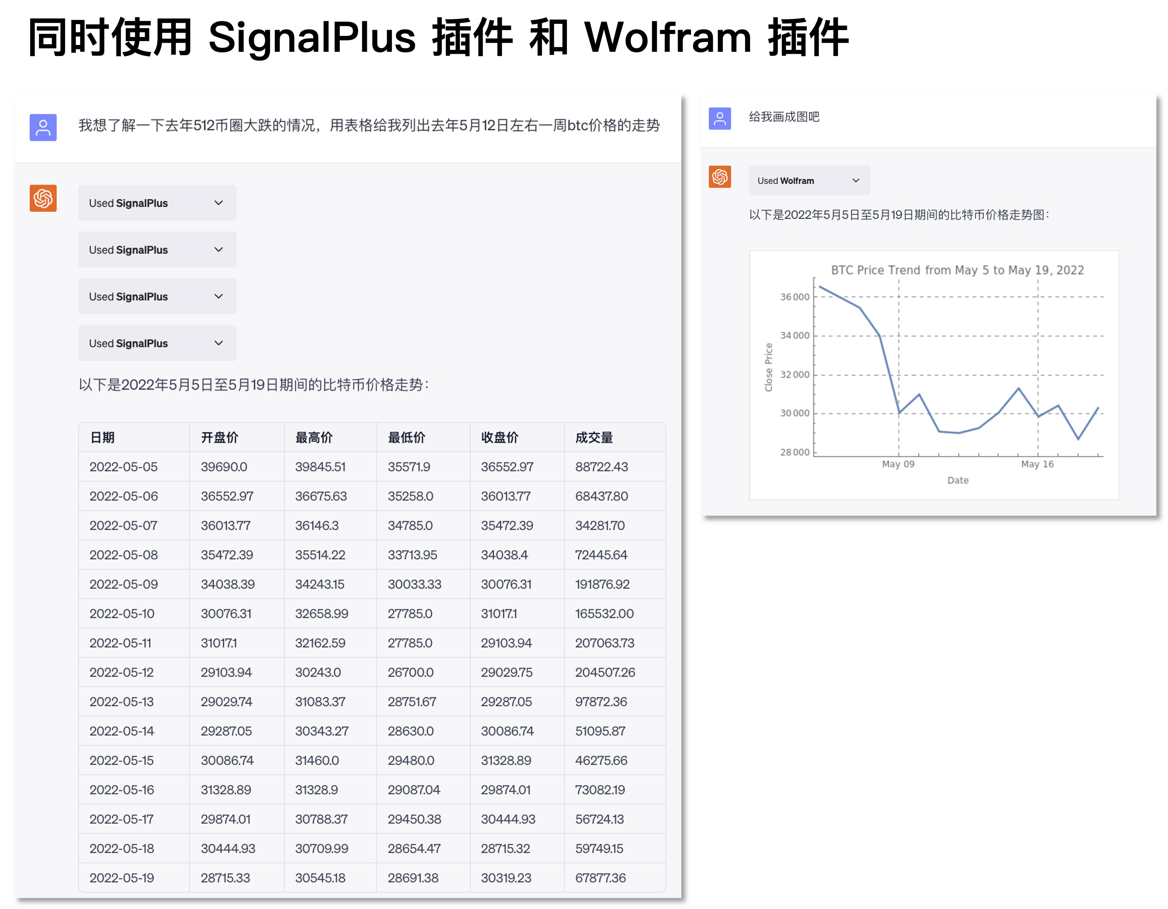Click the 日期 column header

pyautogui.click(x=103, y=438)
